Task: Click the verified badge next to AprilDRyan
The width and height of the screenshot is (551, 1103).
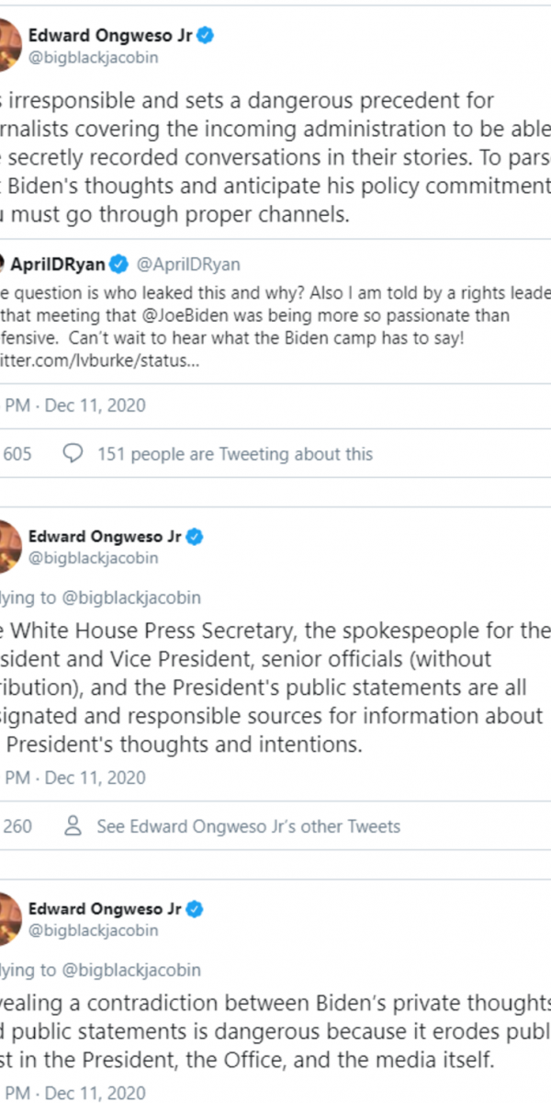Action: (x=118, y=265)
